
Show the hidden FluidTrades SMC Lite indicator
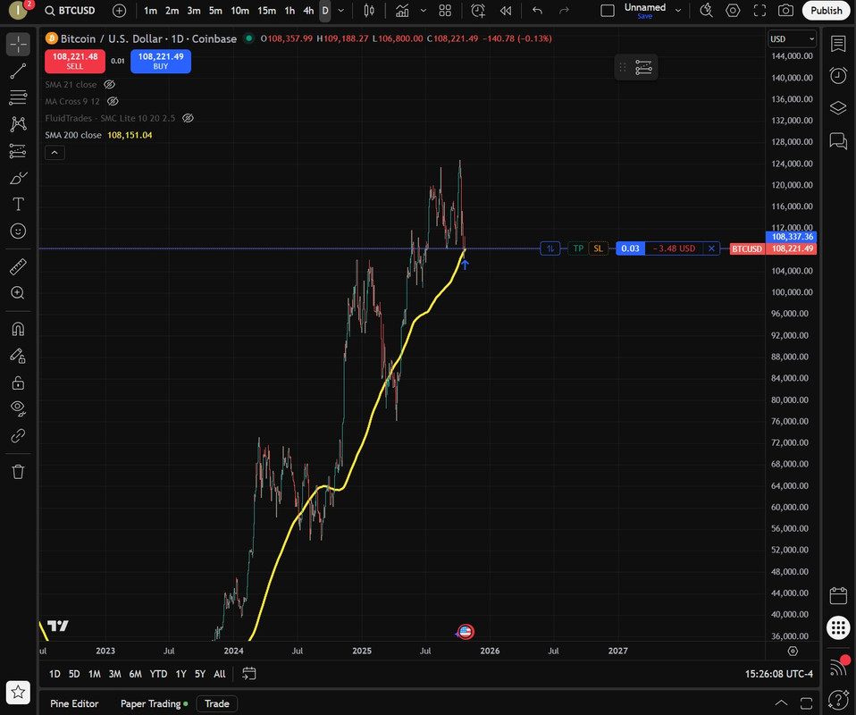click(x=188, y=118)
